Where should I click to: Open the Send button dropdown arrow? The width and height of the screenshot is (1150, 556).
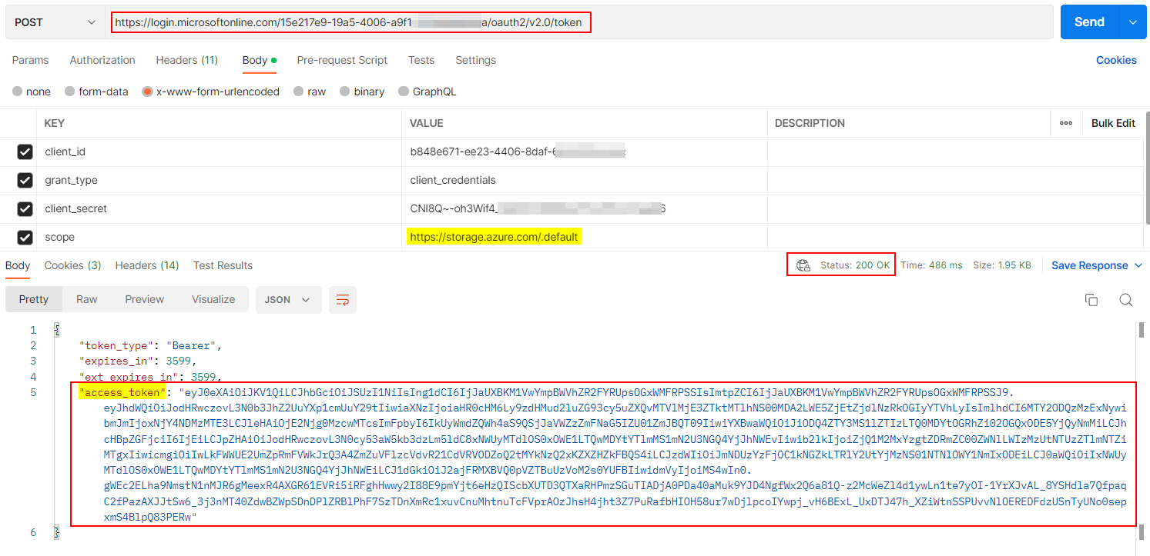(1132, 22)
